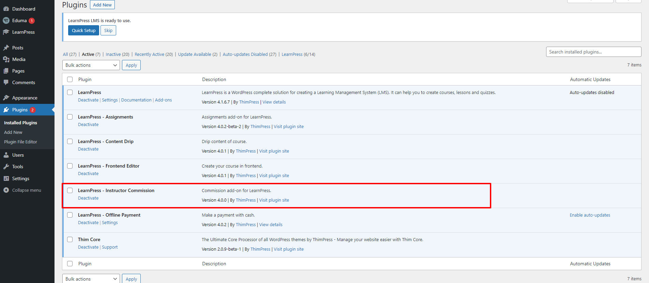Toggle the select-all checkbox in table footer
This screenshot has height=283, width=649.
click(70, 264)
